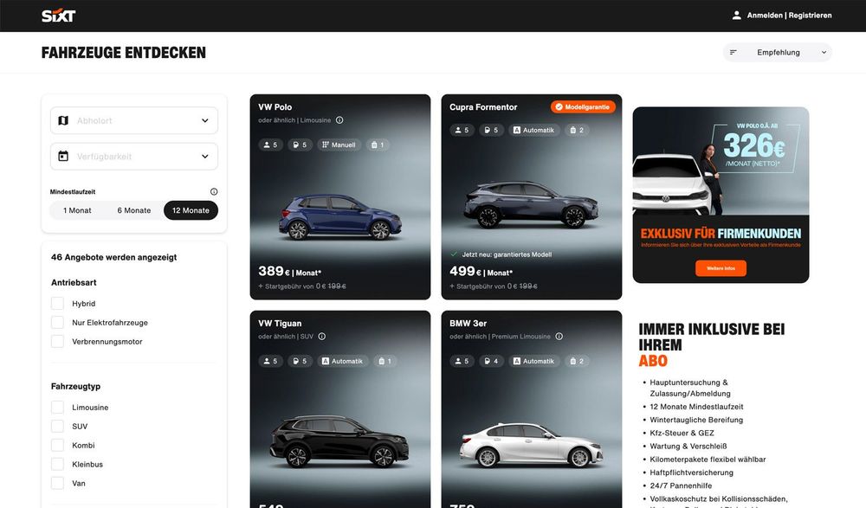Check the Kombi vehicle type filter
866x508 pixels.
(x=57, y=445)
